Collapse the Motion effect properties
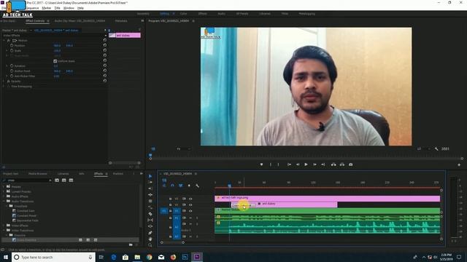The image size is (467, 262). point(4,41)
